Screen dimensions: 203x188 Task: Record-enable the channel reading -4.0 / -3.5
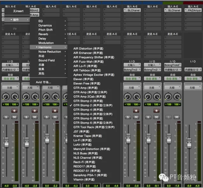click(x=14, y=111)
